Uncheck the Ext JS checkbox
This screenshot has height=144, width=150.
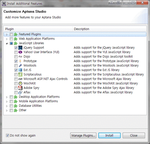16,70
